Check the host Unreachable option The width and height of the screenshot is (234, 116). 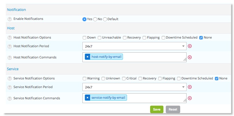[100, 38]
